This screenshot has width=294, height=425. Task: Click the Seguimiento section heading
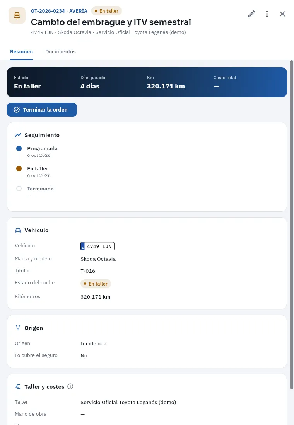click(42, 135)
